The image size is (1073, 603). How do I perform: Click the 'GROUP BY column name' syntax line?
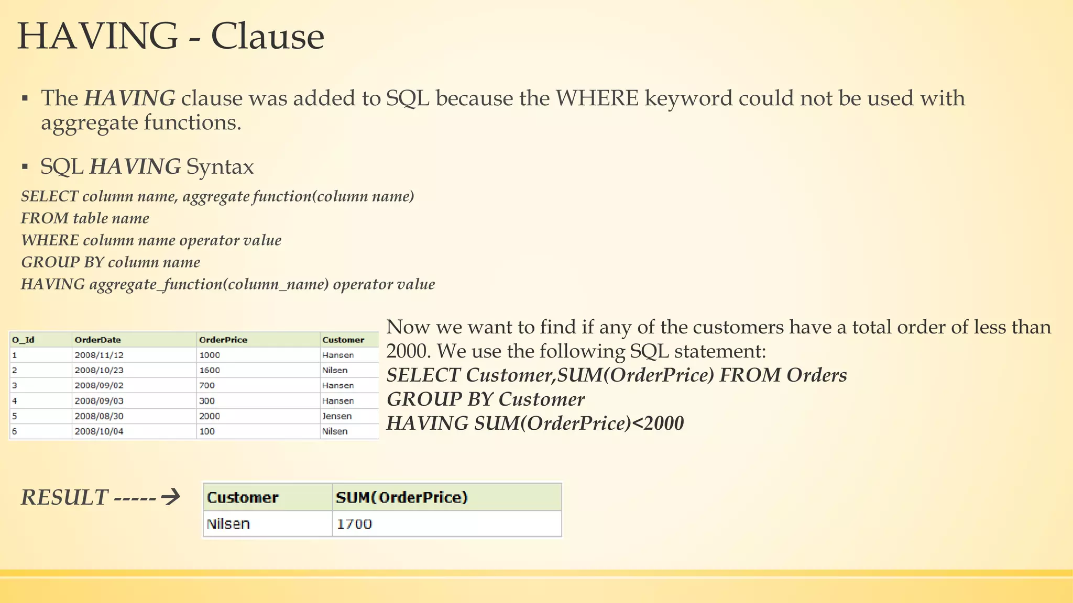[111, 262]
